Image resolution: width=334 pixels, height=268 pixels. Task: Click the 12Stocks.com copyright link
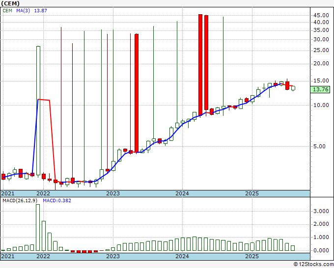pyautogui.click(x=313, y=264)
